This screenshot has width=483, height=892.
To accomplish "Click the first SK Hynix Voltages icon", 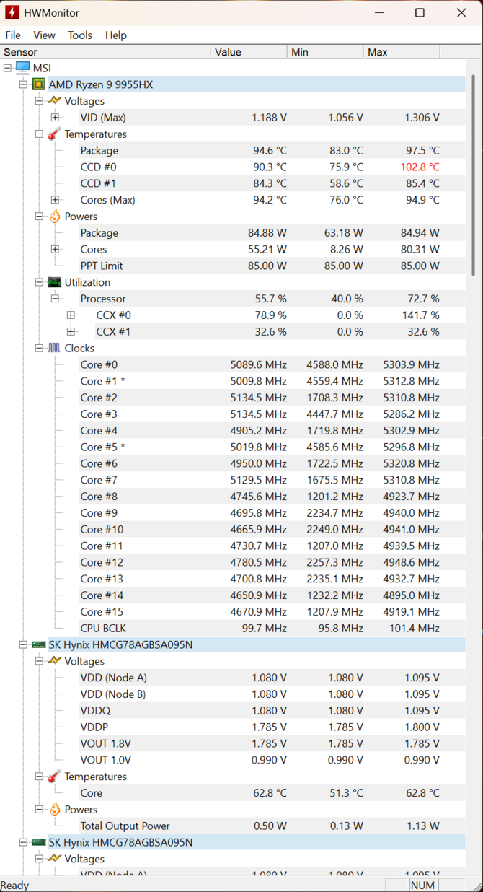I will [55, 661].
